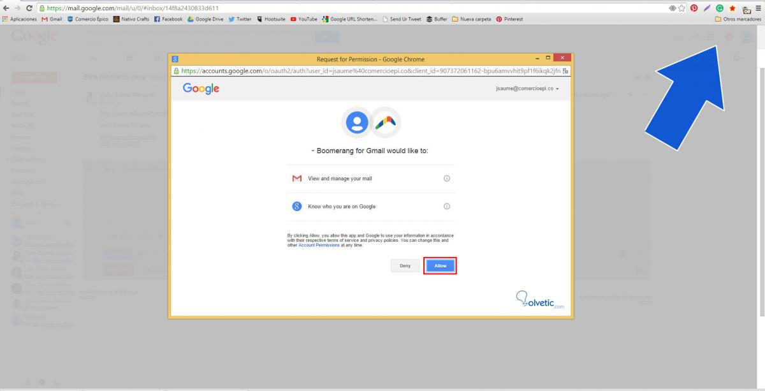Open the Chrome hamburger menu
The image size is (765, 391).
pyautogui.click(x=760, y=8)
